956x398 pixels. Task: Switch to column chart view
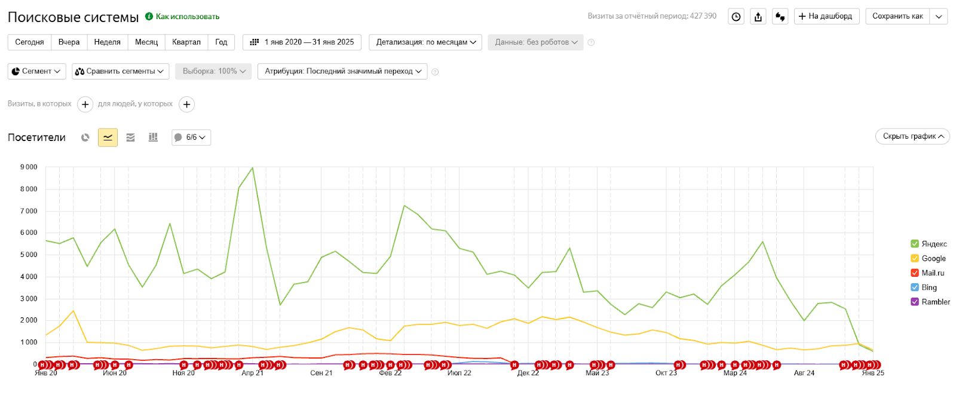click(x=153, y=137)
